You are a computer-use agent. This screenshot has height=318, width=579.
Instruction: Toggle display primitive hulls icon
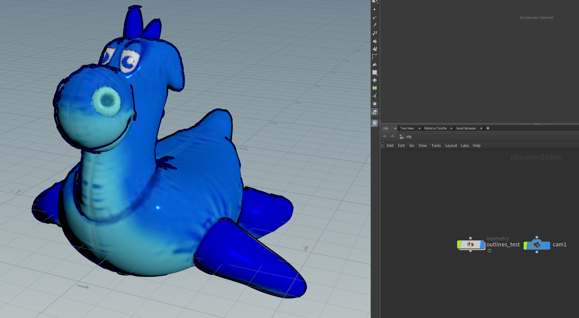click(x=375, y=57)
